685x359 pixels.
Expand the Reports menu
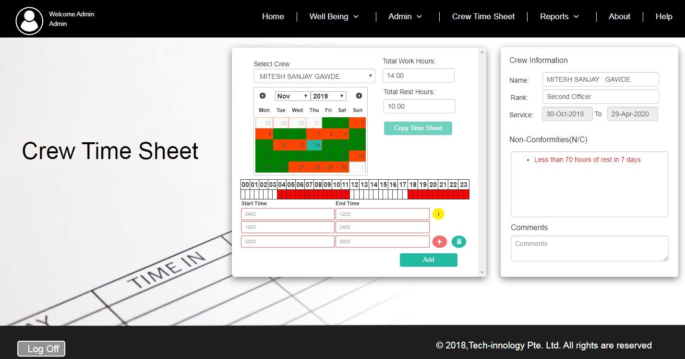[x=559, y=16]
